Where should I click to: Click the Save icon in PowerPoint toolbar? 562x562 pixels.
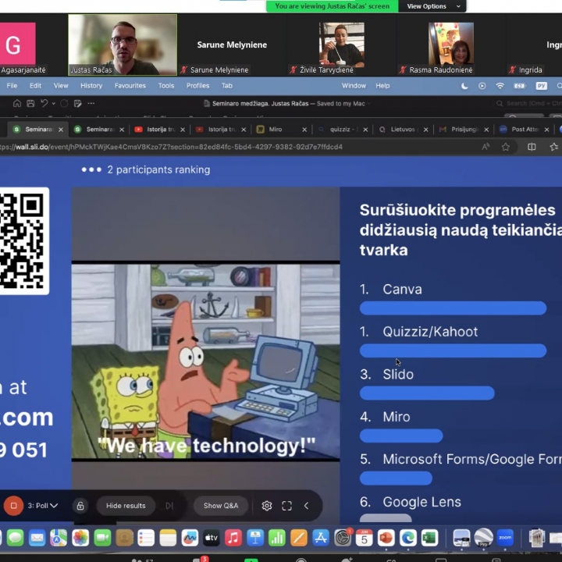pos(30,104)
